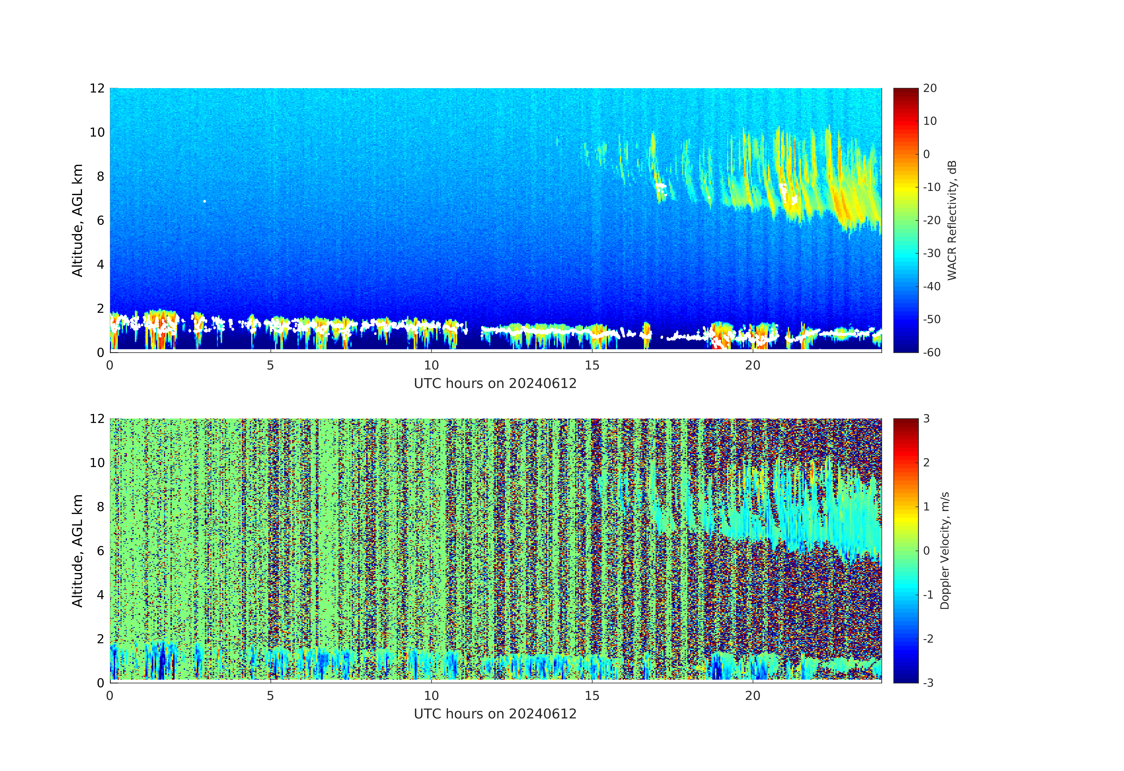Click x-axis tick 20 on bottom plot
Screen dimensions: 1124x771
[x=753, y=696]
